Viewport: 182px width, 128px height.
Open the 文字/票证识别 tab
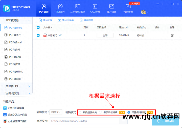click(78, 8)
